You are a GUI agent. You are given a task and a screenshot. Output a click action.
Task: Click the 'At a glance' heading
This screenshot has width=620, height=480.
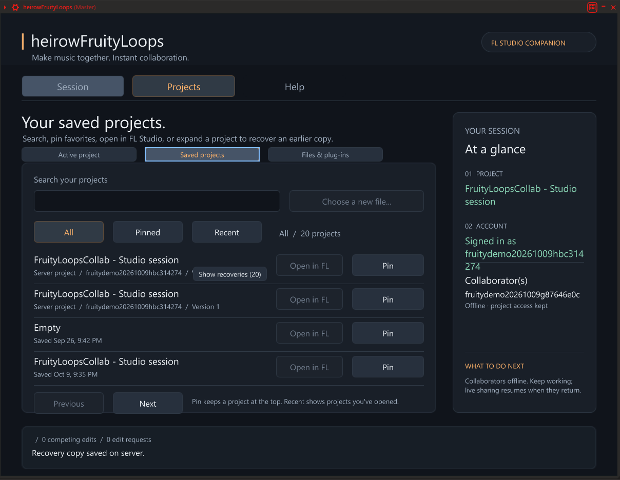pos(495,149)
